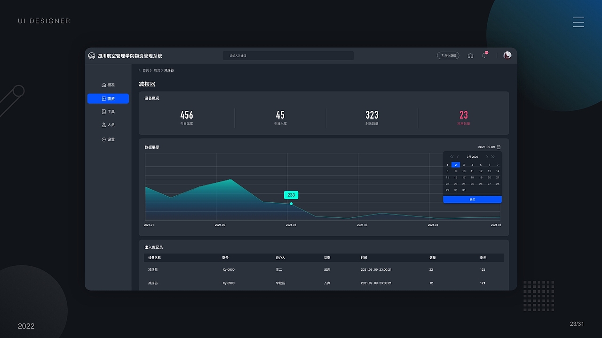Go to the previous year with double-left arrow
This screenshot has width=602, height=338.
(452, 157)
